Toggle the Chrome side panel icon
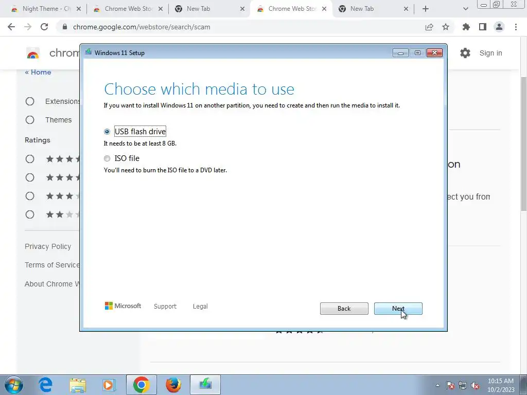Viewport: 527px width, 395px height. coord(483,27)
